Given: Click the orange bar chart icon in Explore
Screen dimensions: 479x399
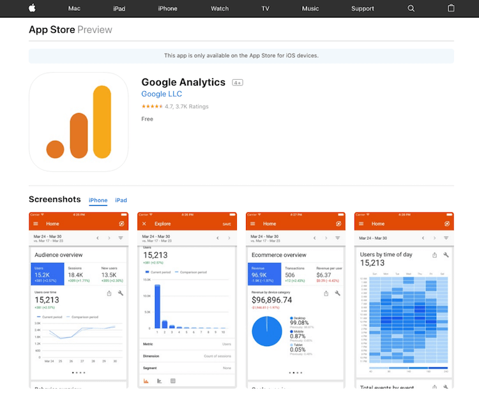Looking at the screenshot, I should (x=146, y=380).
